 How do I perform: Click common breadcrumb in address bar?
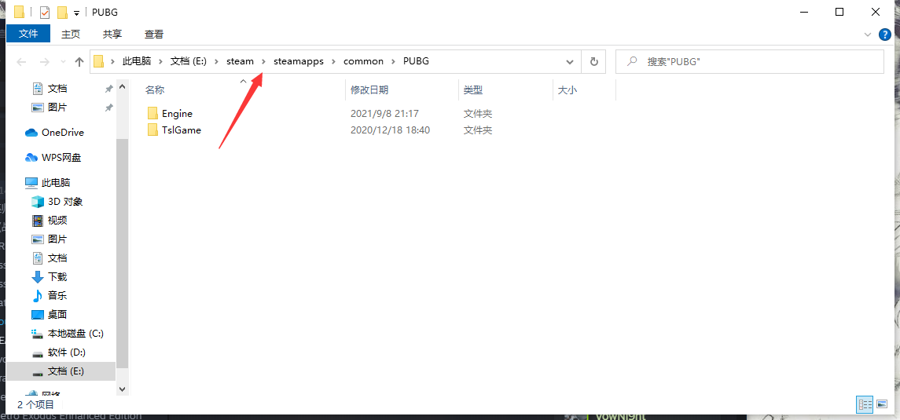click(x=363, y=61)
